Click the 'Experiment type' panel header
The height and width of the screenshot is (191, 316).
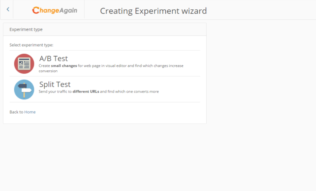coord(26,29)
